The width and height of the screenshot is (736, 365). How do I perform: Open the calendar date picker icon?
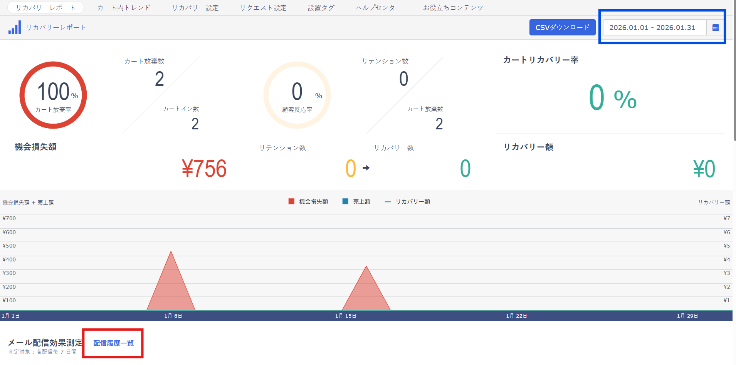point(716,27)
